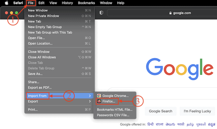This screenshot has height=129, width=217.
Task: Switch Google to বাংলা language
Action: (160, 124)
